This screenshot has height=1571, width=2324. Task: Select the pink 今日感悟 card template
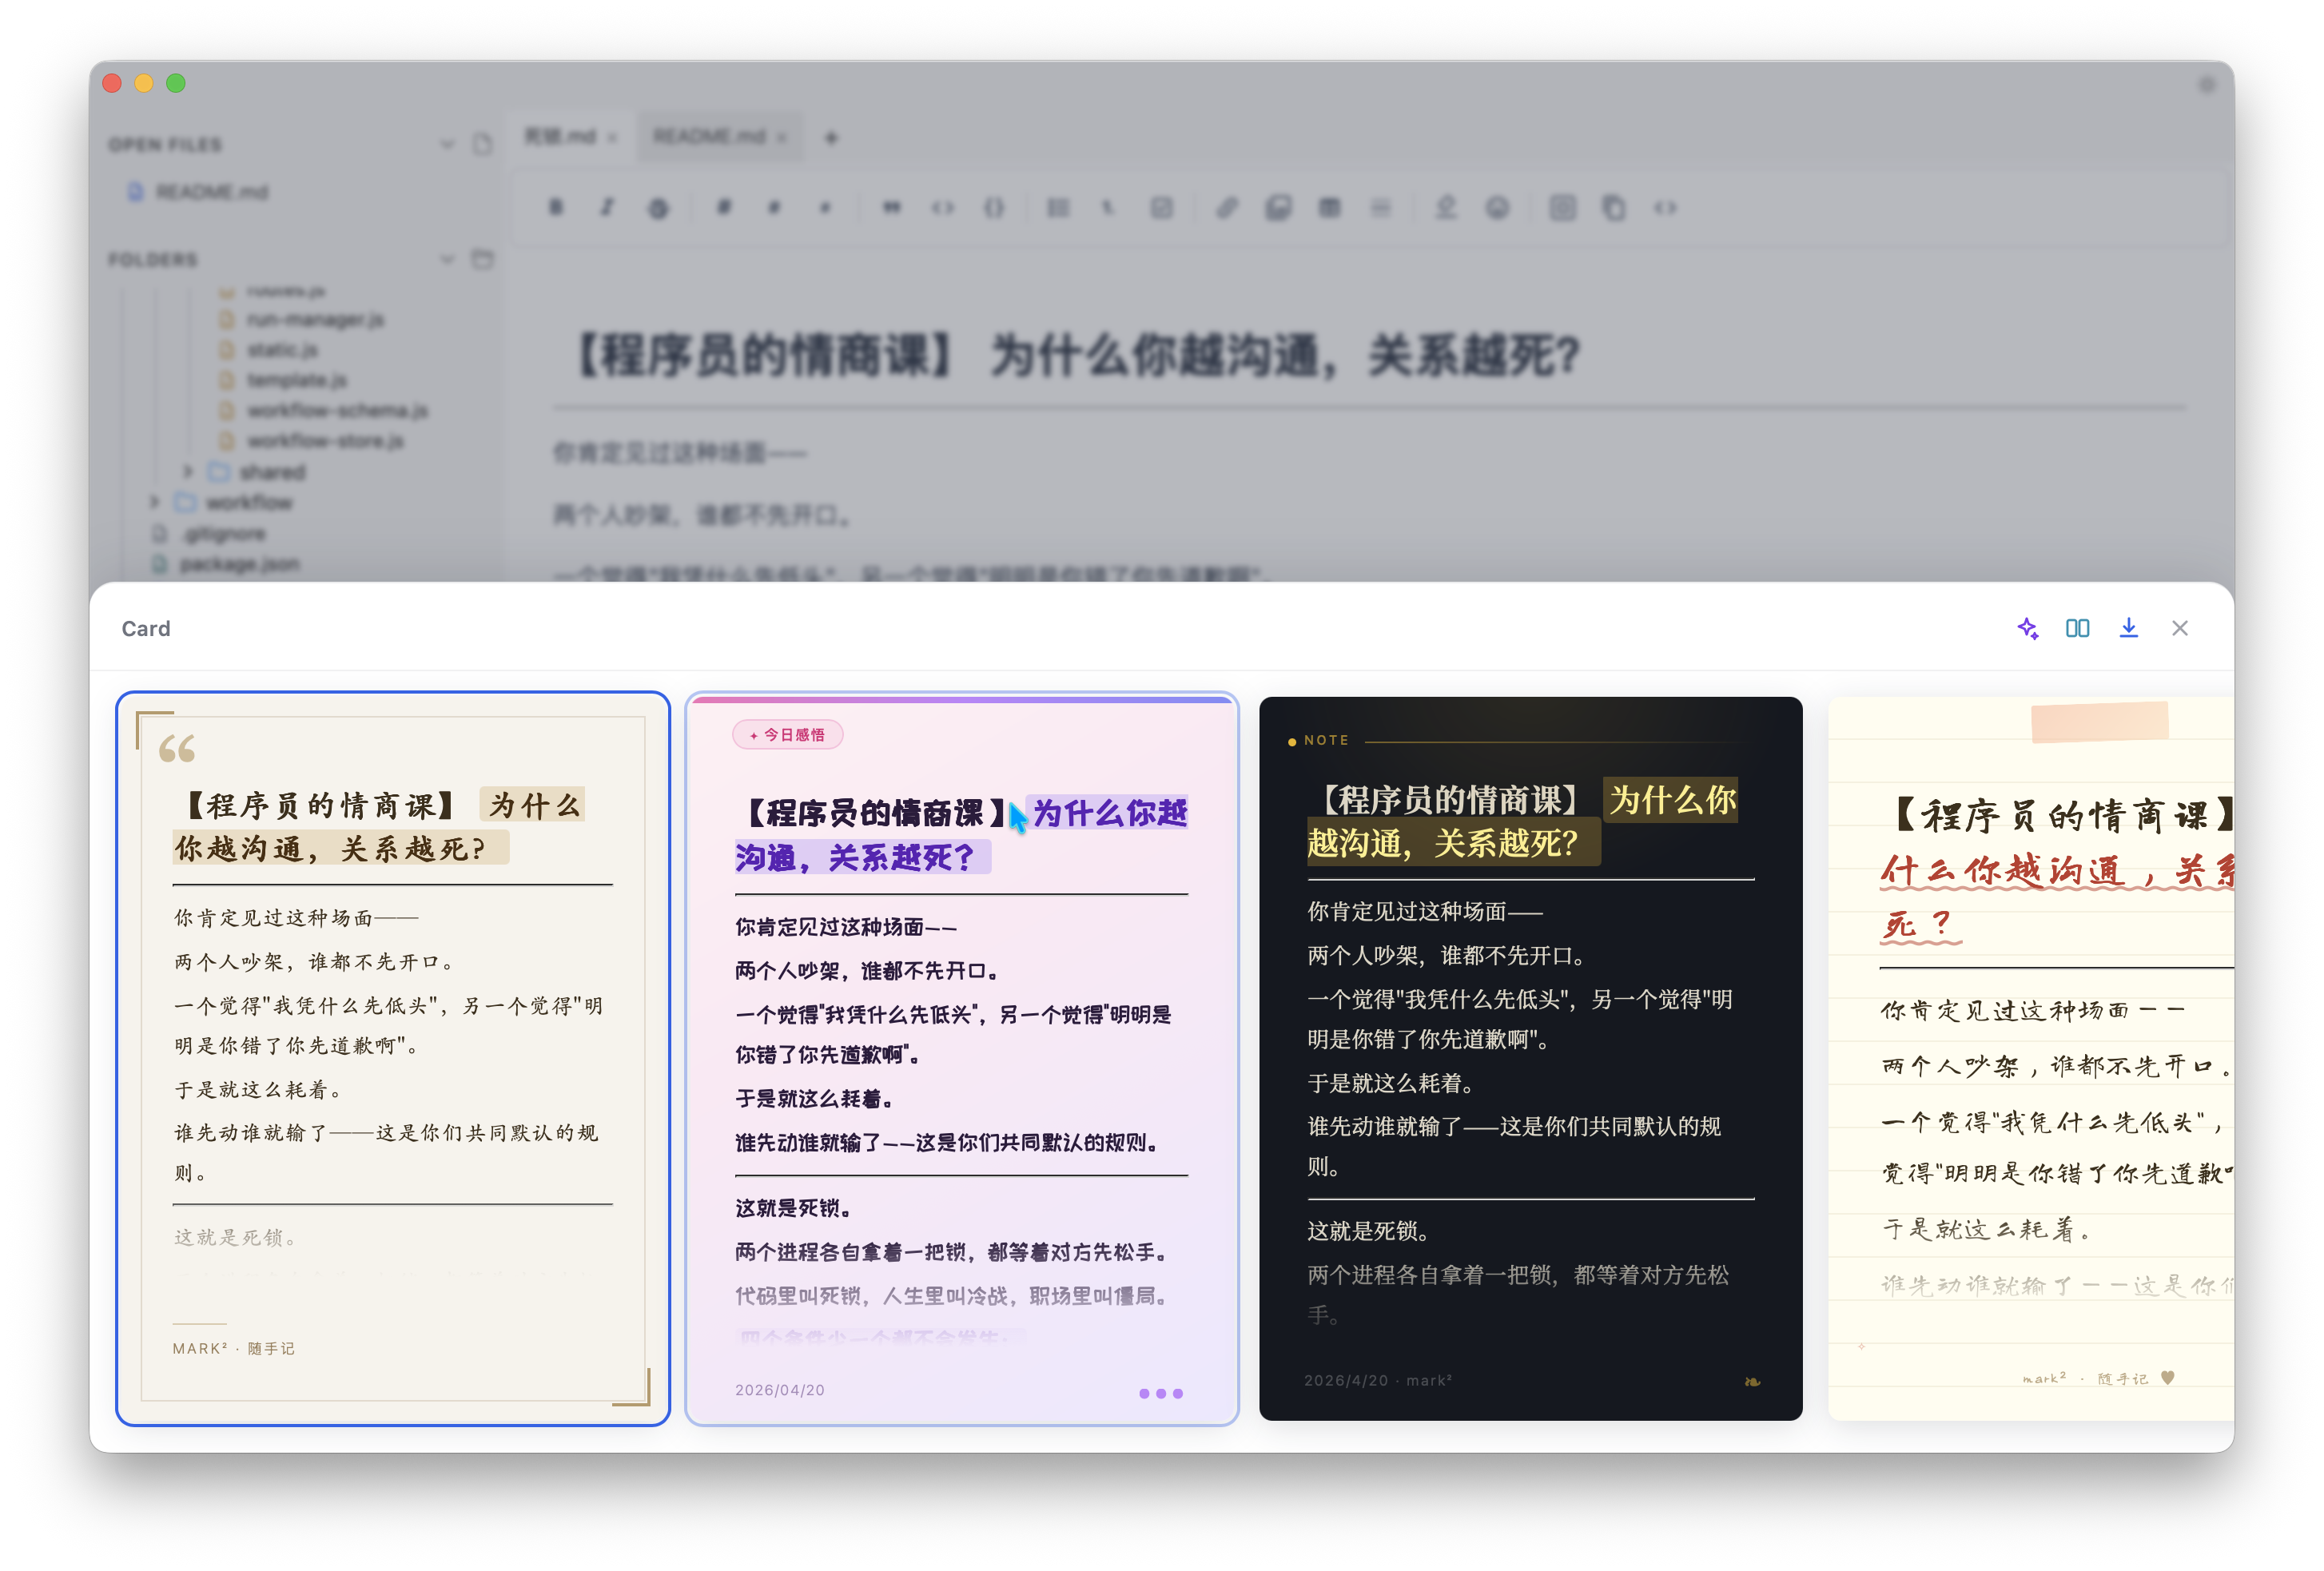tap(961, 1058)
